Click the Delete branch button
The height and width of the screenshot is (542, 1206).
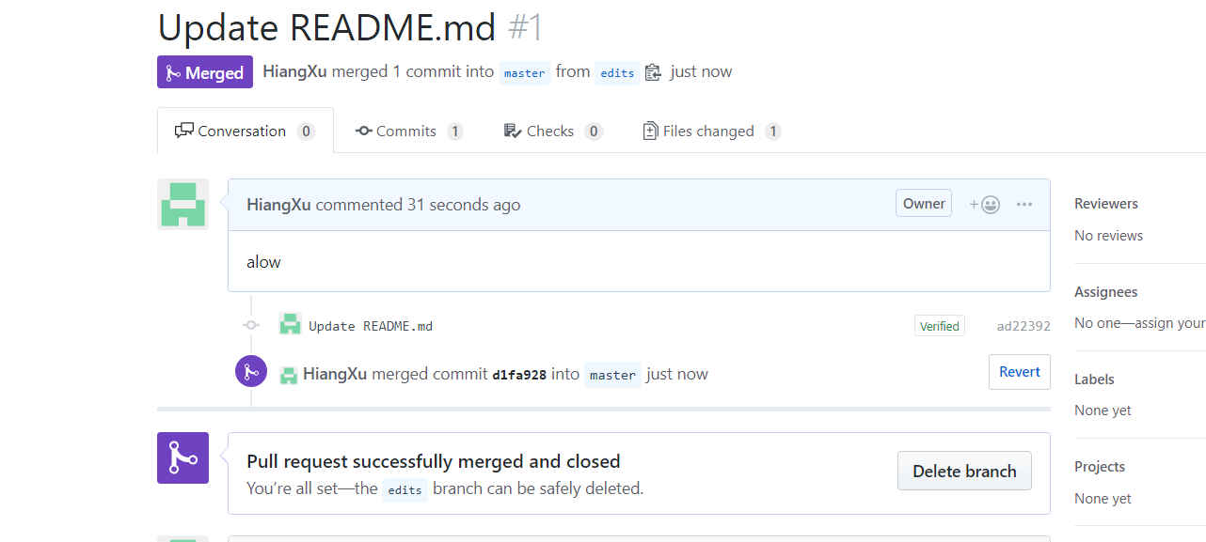pyautogui.click(x=964, y=471)
